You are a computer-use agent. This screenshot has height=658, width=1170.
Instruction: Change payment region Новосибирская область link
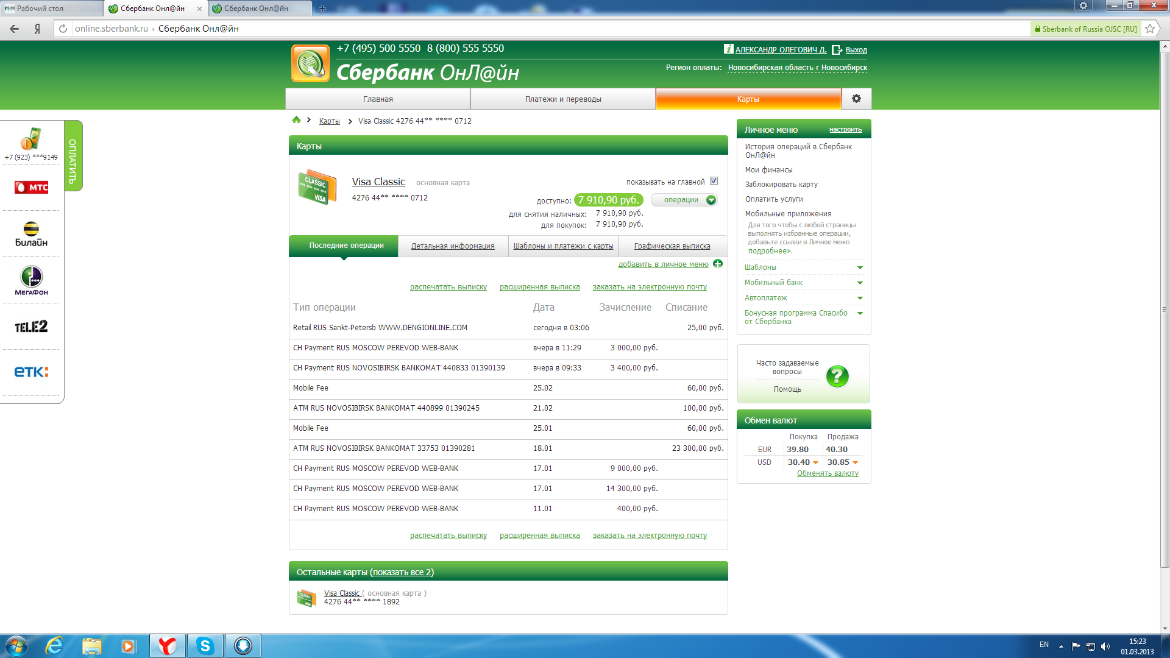pyautogui.click(x=797, y=68)
